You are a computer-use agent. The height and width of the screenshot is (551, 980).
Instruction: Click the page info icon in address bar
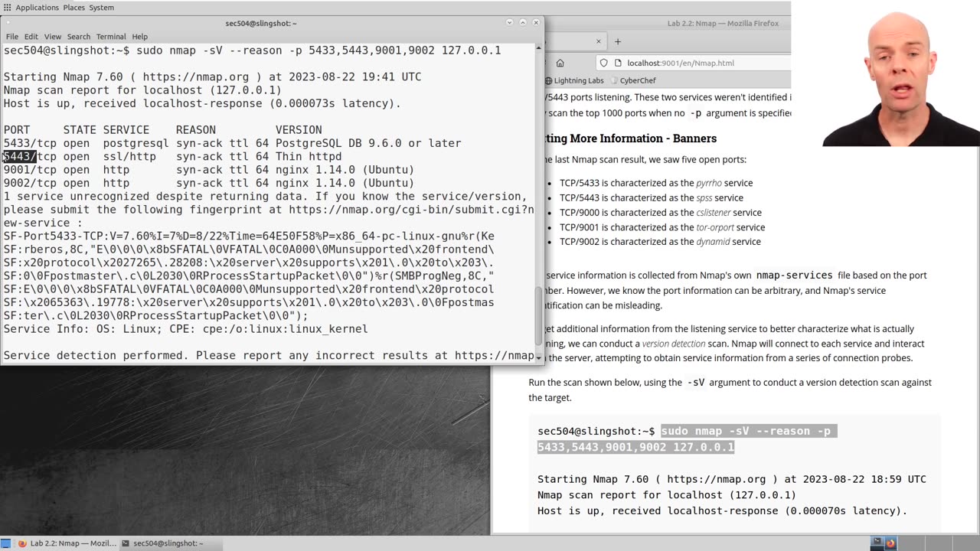(x=617, y=63)
